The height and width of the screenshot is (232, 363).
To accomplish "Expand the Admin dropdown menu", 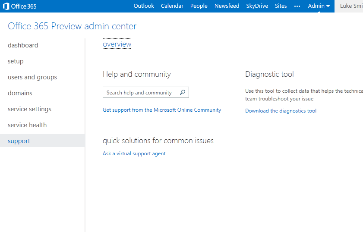I will tap(319, 6).
